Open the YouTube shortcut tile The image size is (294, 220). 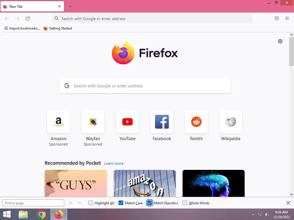click(127, 122)
